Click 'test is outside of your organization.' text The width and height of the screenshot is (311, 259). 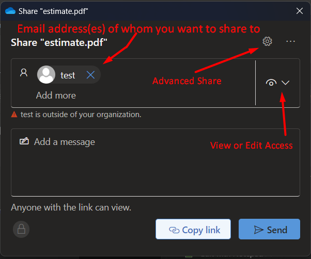tap(81, 115)
